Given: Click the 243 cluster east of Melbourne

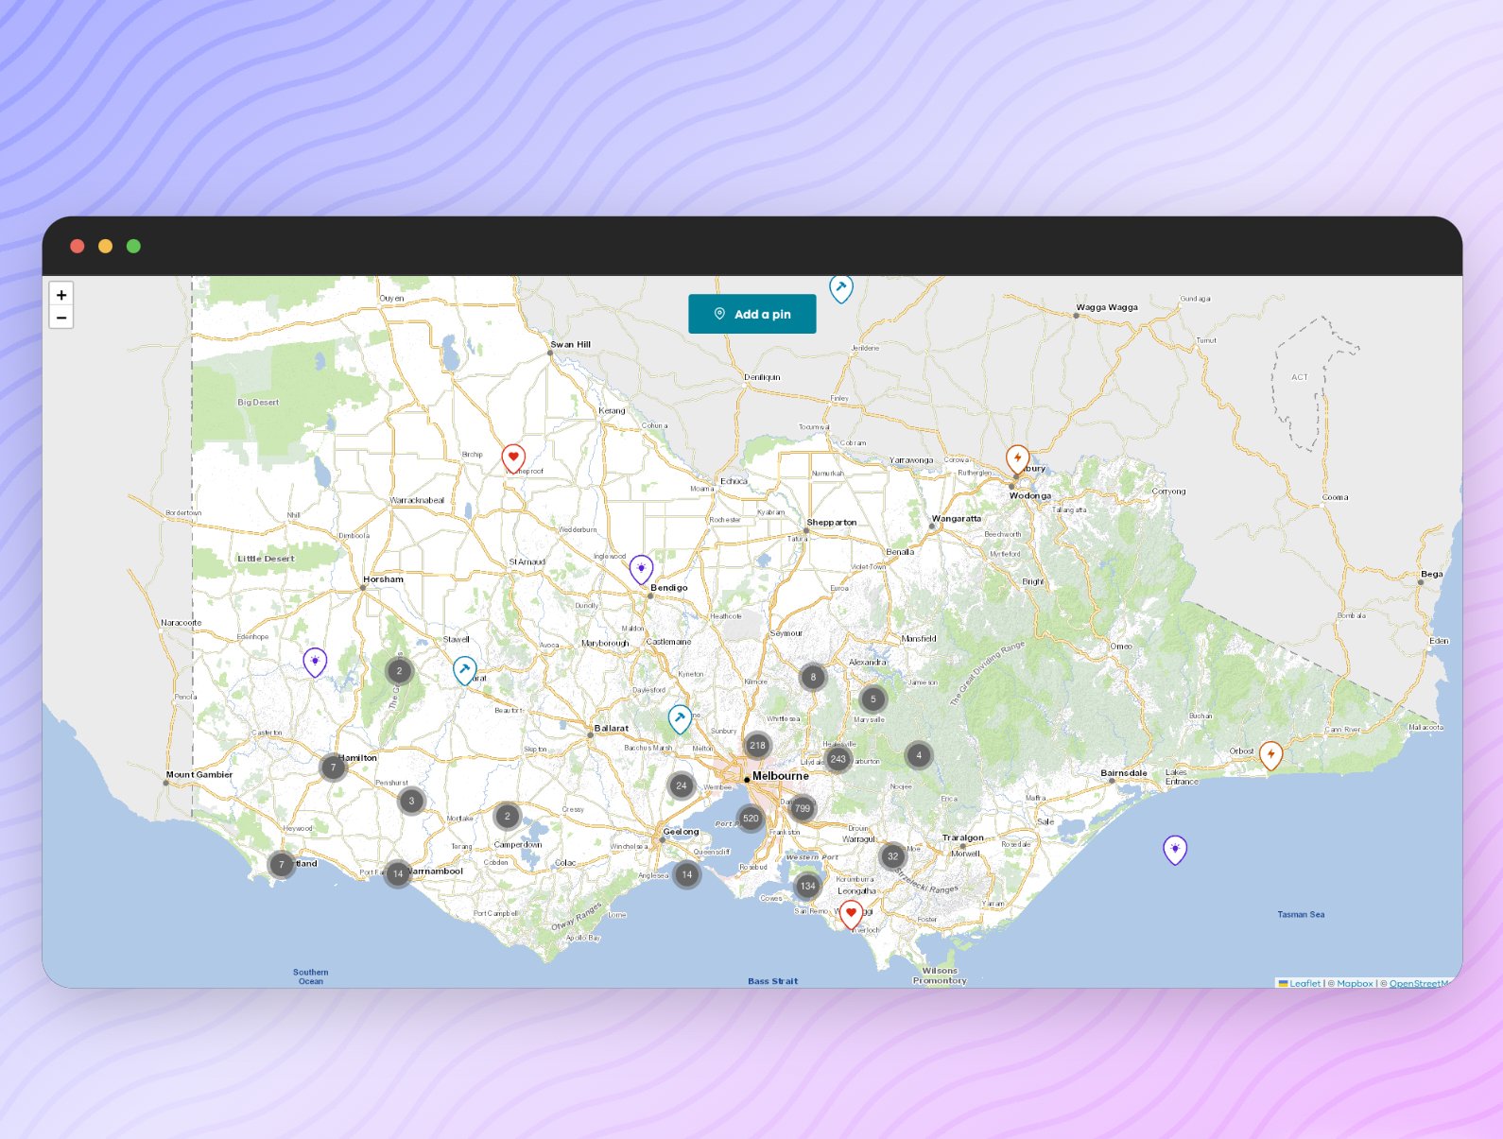Looking at the screenshot, I should click(838, 759).
